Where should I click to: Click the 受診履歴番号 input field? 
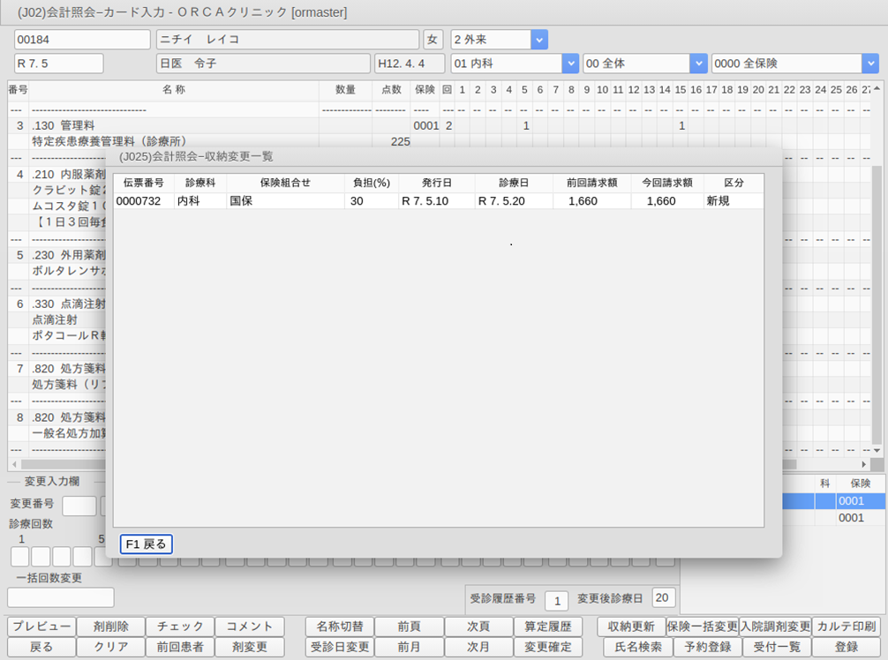pyautogui.click(x=556, y=600)
